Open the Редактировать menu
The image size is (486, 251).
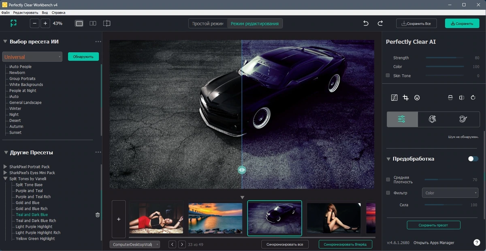click(x=26, y=13)
